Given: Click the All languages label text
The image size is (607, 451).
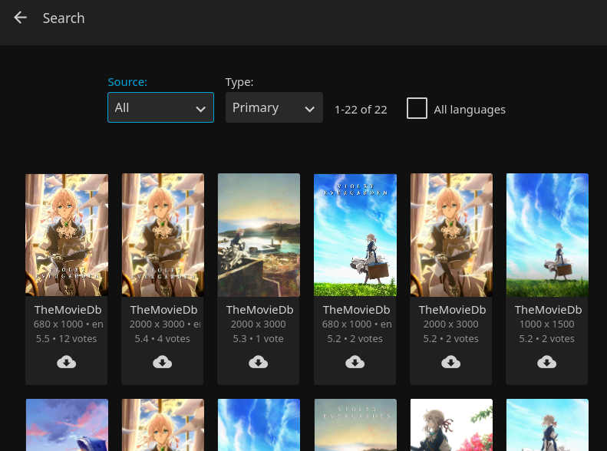Looking at the screenshot, I should (469, 110).
